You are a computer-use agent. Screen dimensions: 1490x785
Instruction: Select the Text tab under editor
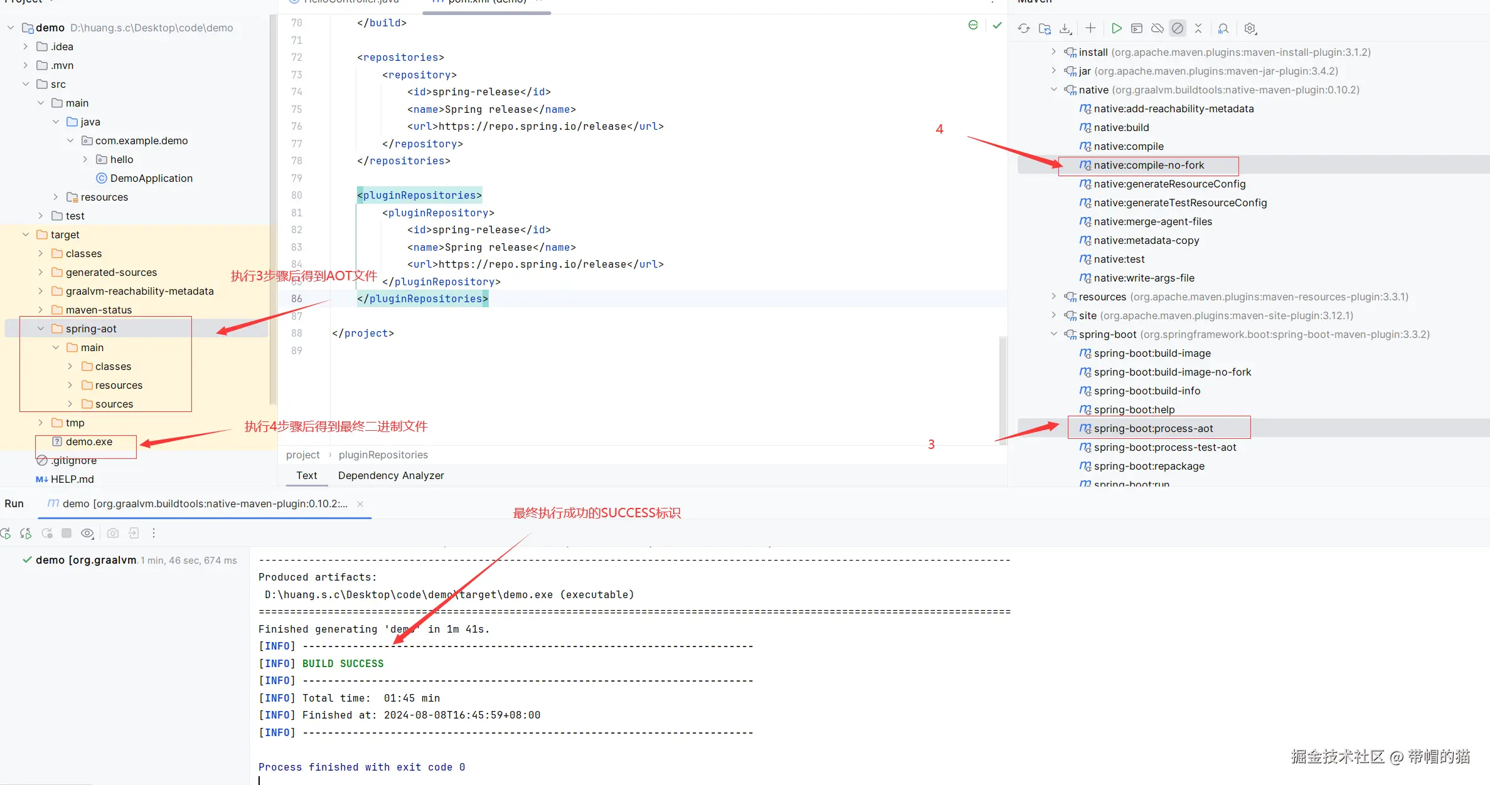point(307,475)
